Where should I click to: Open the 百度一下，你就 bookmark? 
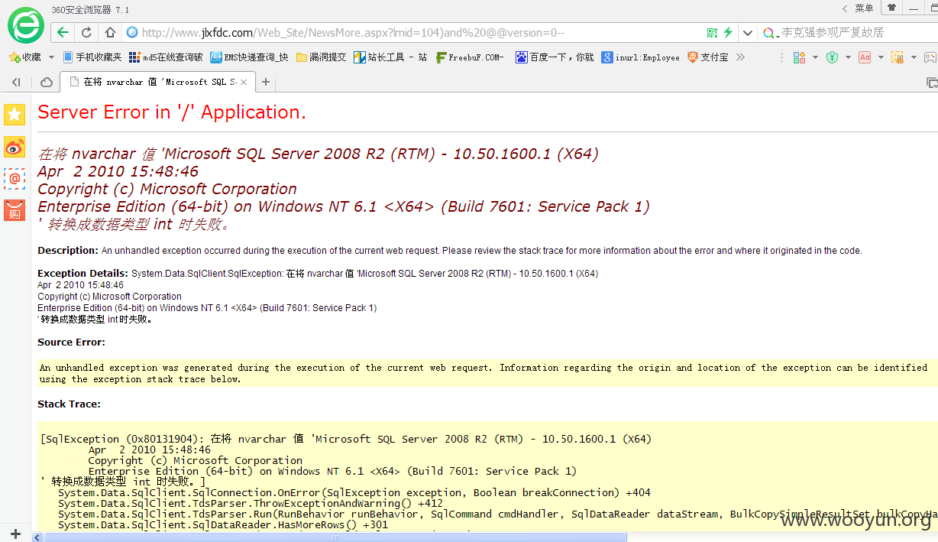point(555,57)
